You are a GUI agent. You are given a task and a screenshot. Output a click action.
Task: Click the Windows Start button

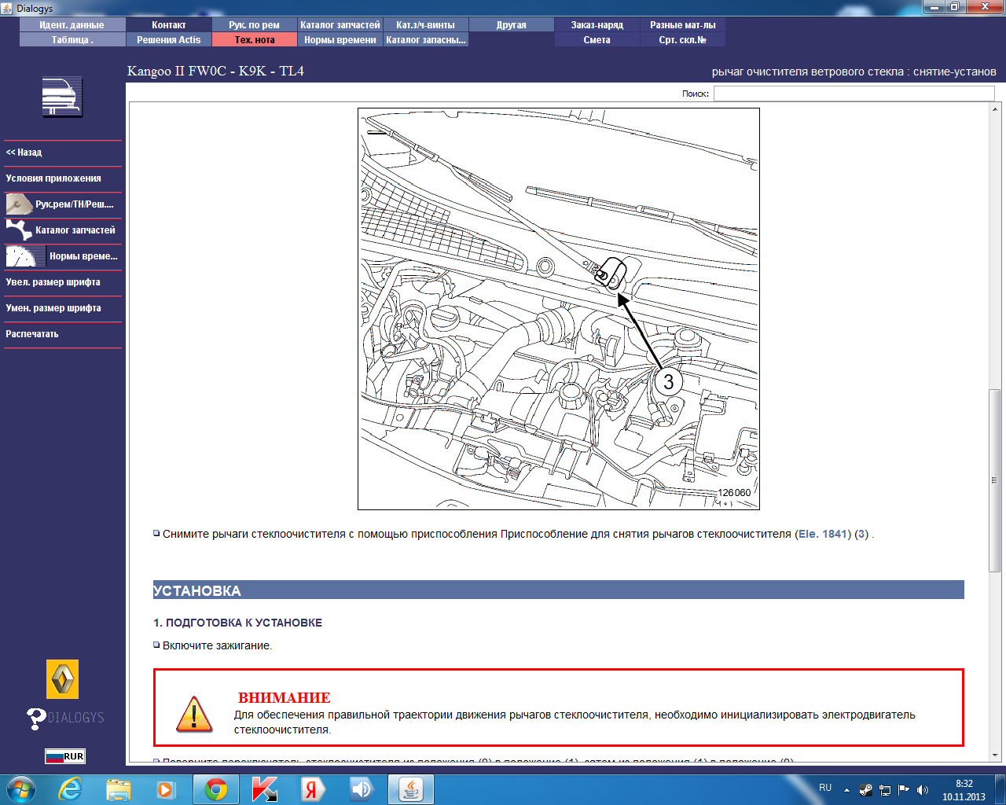[21, 788]
